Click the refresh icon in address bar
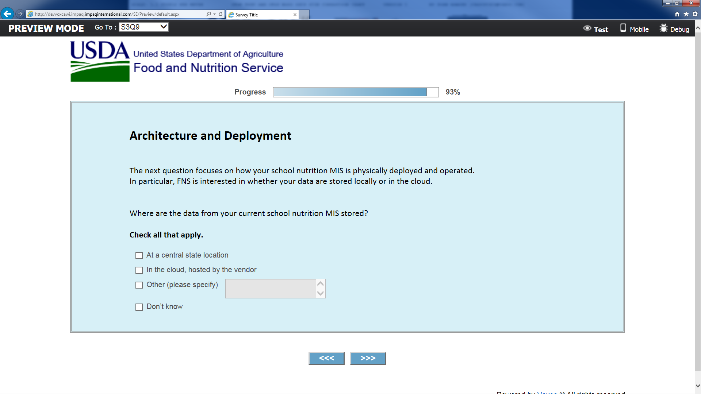The height and width of the screenshot is (394, 701). [221, 14]
